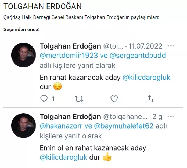Screen dimensions: 187x168
Task: Open @kilicdarogluk mention in second tweet
Action: click(64, 157)
